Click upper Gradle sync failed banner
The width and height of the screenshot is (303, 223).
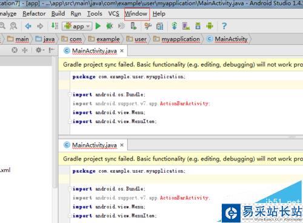[181, 65]
